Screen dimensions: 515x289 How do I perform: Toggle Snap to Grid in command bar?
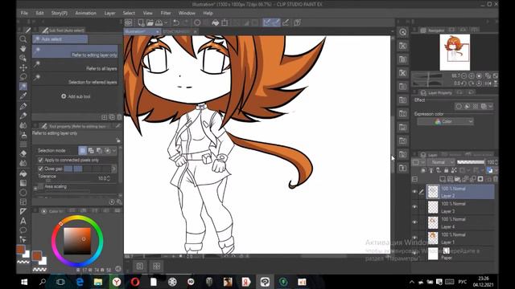coord(286,22)
